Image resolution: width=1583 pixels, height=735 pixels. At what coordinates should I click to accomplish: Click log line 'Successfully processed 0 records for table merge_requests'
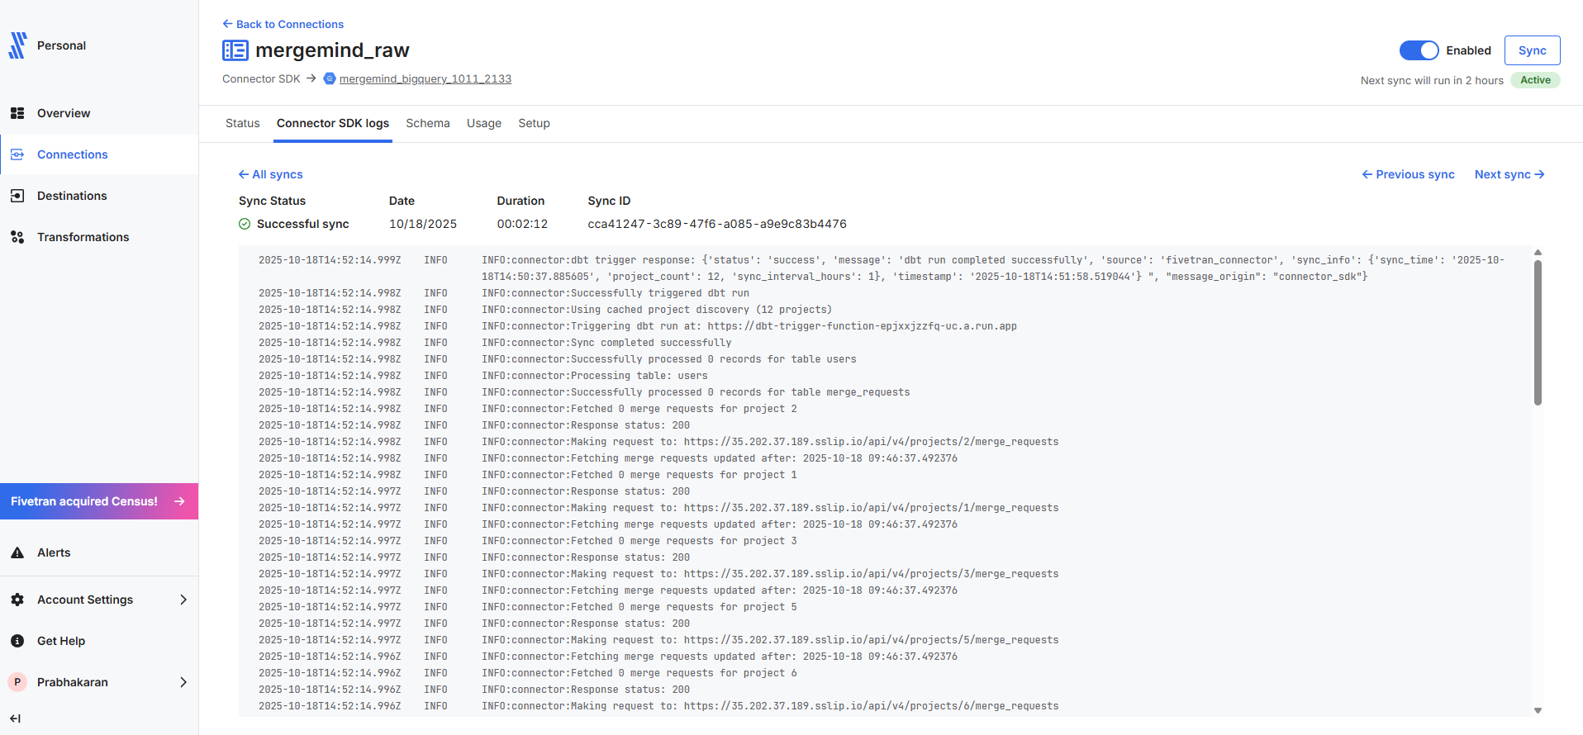point(696,392)
